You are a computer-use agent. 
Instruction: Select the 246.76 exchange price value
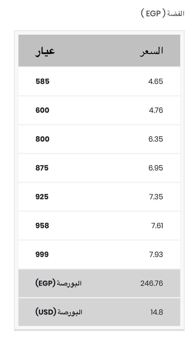(x=152, y=283)
